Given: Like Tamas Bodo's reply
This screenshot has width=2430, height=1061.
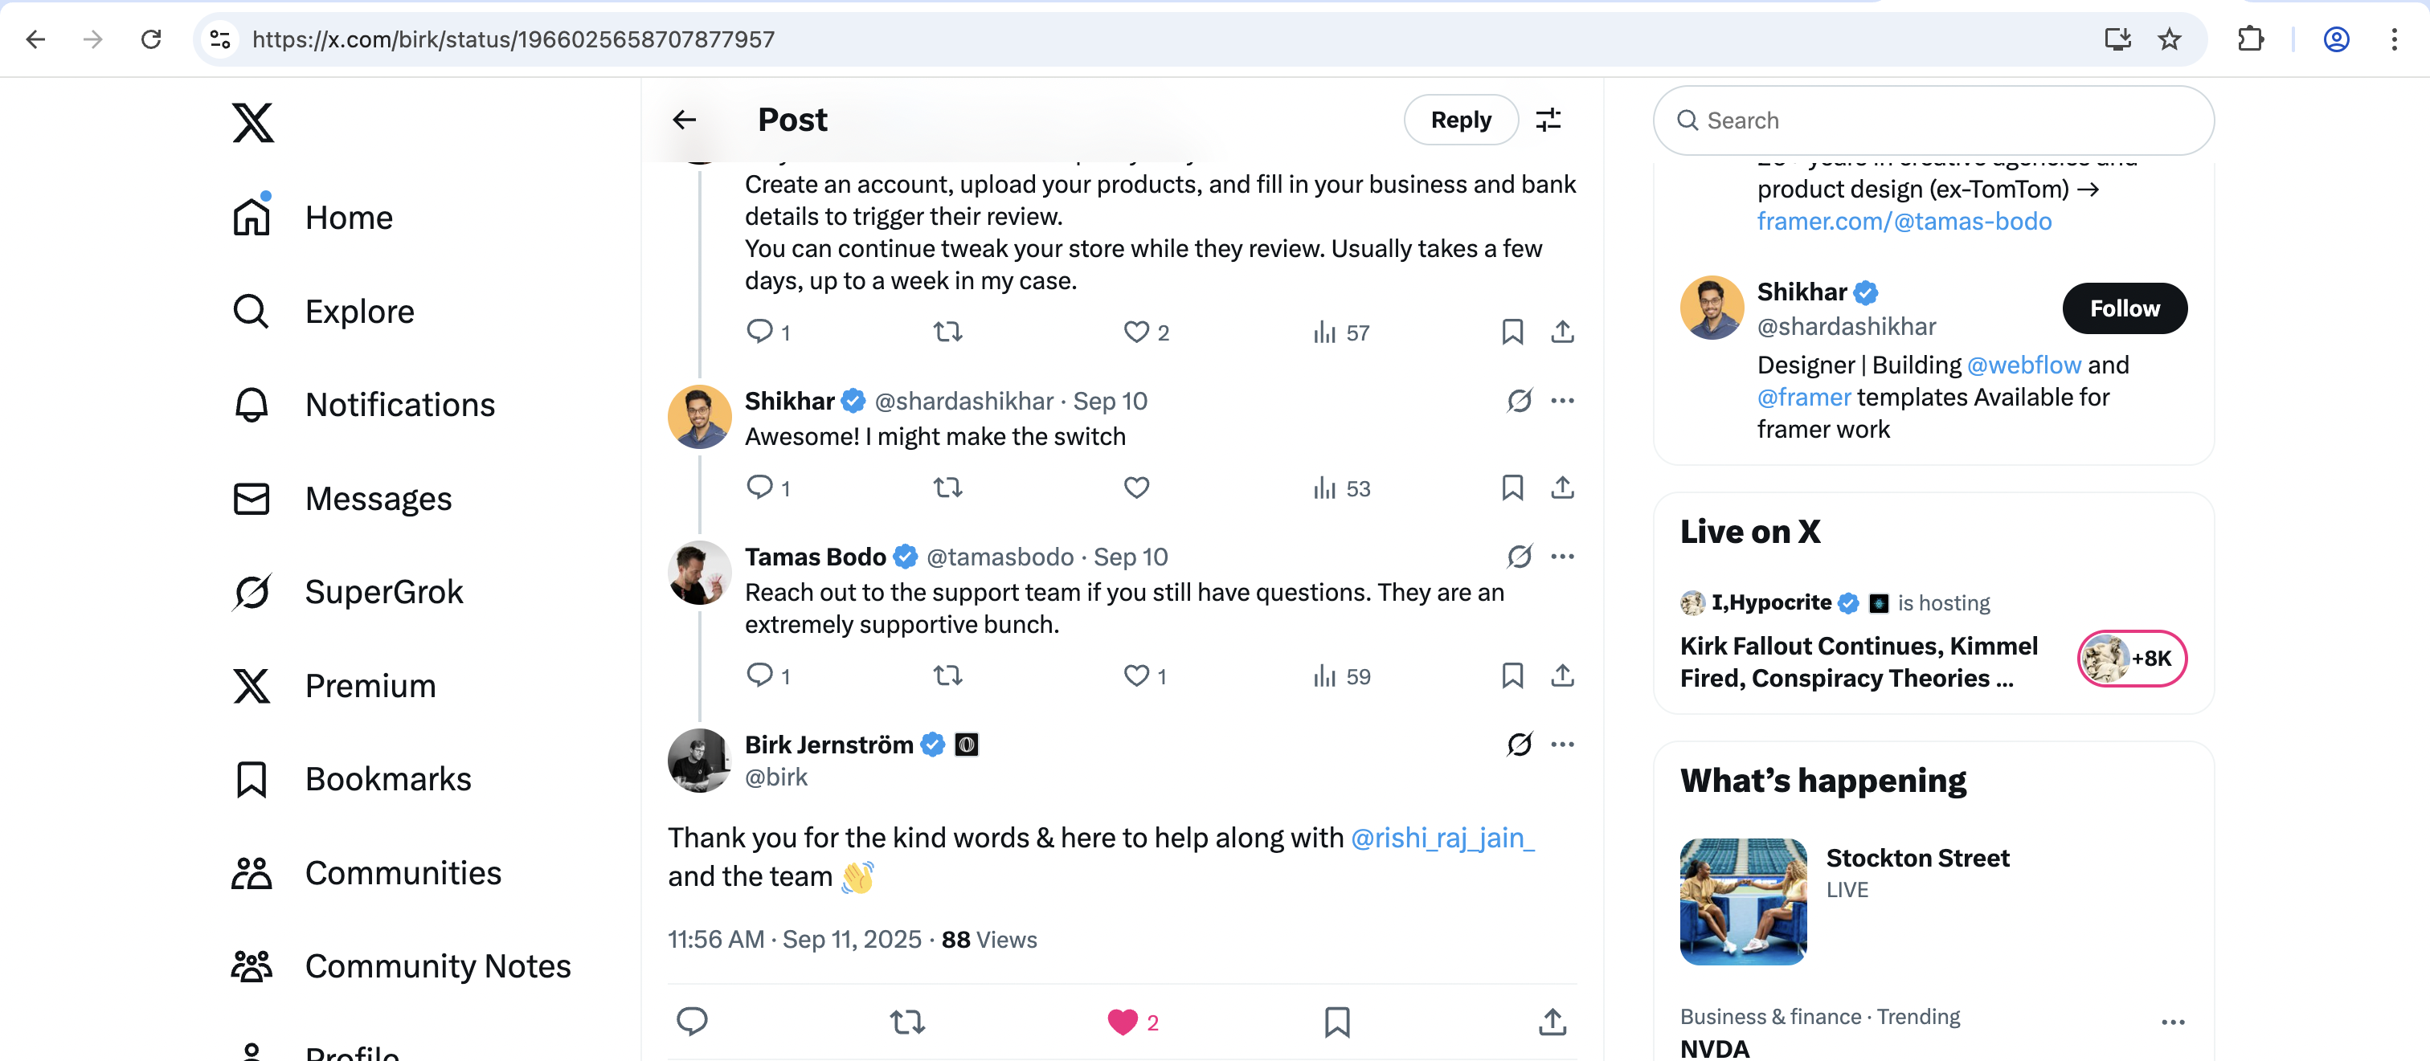Looking at the screenshot, I should click(x=1135, y=675).
